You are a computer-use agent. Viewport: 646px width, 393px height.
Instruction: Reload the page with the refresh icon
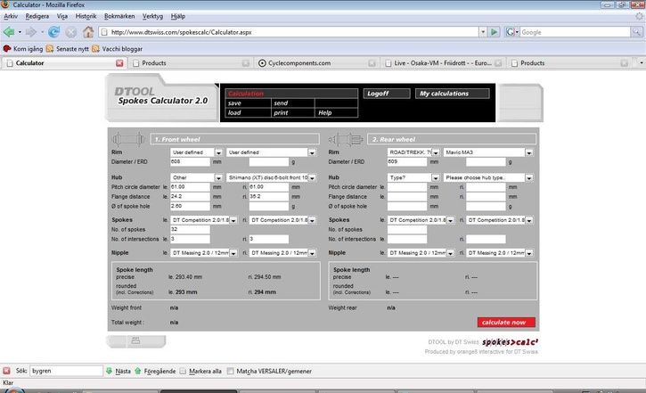click(53, 32)
